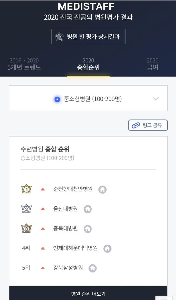The image size is (176, 300).
Task: Click the 강북삼성병원 hospital name
Action: point(68,268)
